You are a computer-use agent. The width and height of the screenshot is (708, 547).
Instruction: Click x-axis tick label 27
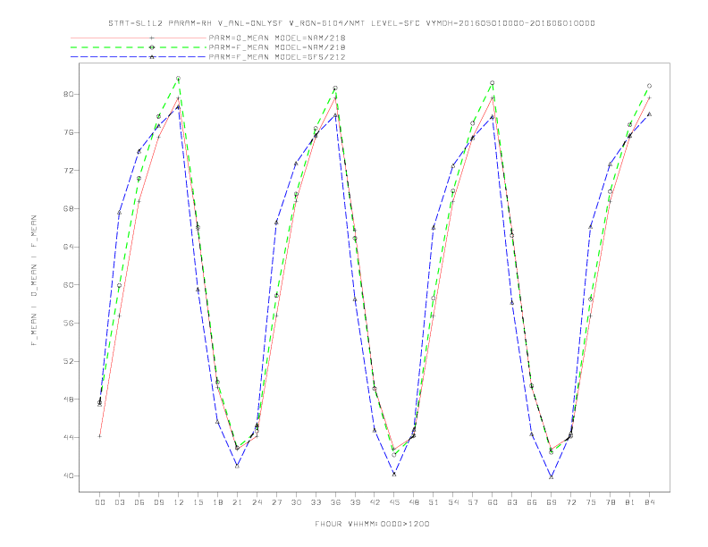(276, 502)
